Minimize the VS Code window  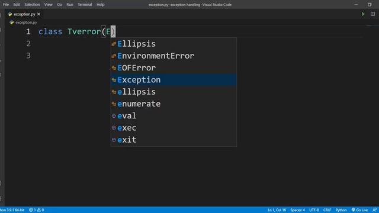point(356,5)
